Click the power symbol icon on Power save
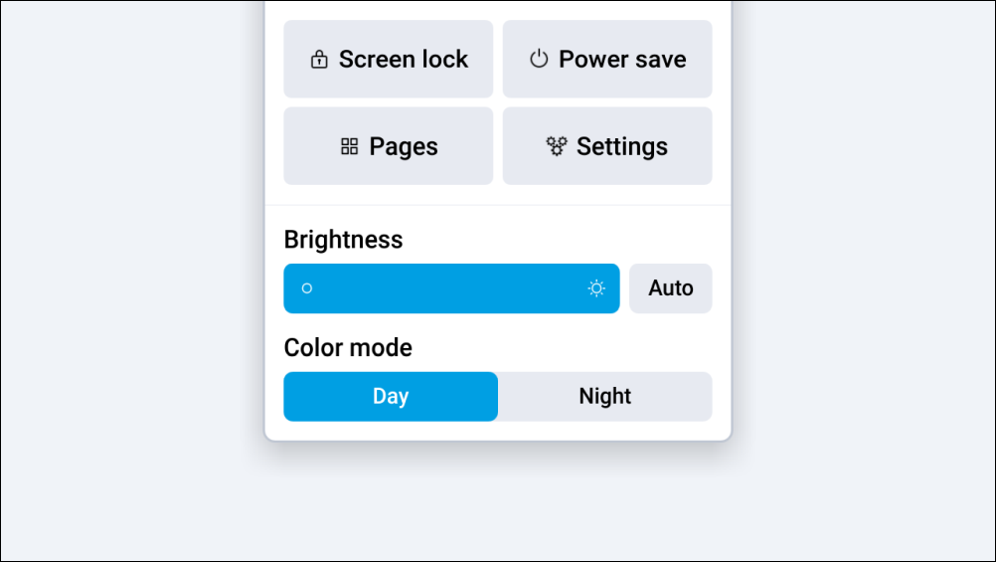The image size is (996, 562). 539,59
